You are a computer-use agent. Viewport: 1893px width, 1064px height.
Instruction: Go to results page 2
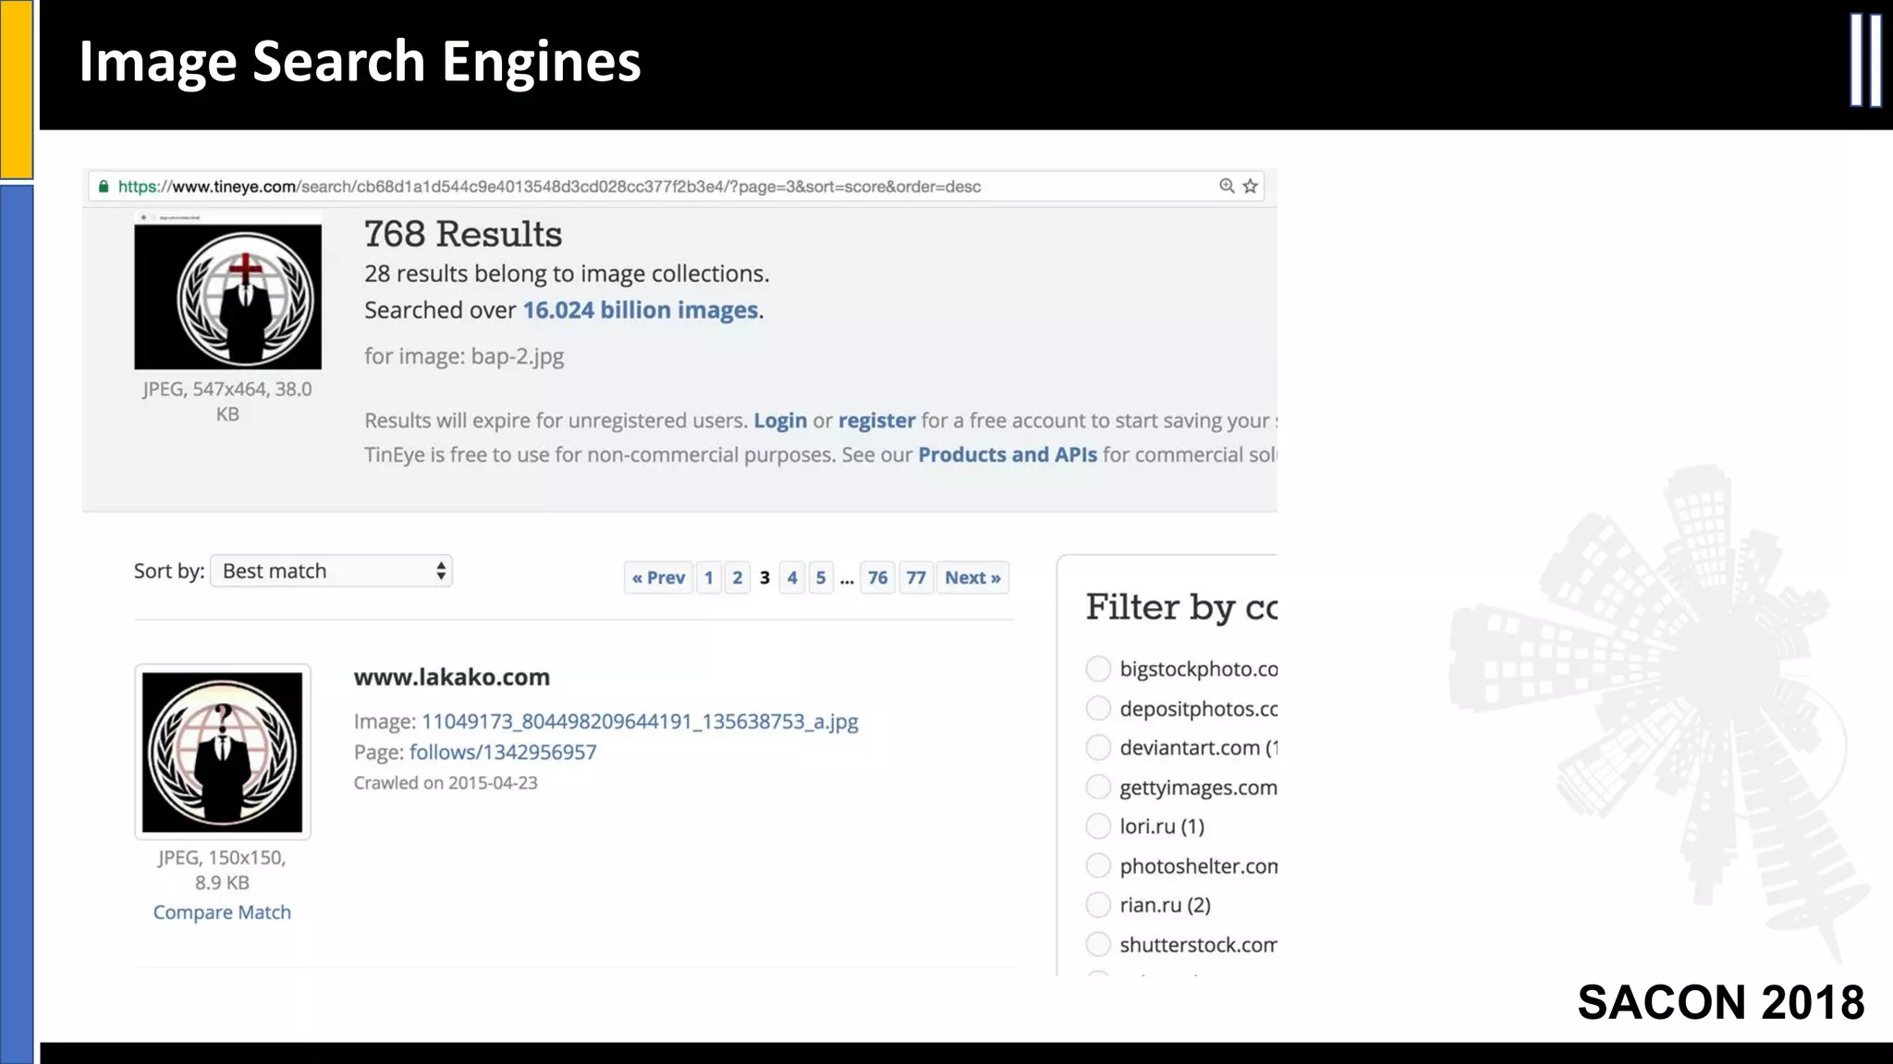pos(738,578)
